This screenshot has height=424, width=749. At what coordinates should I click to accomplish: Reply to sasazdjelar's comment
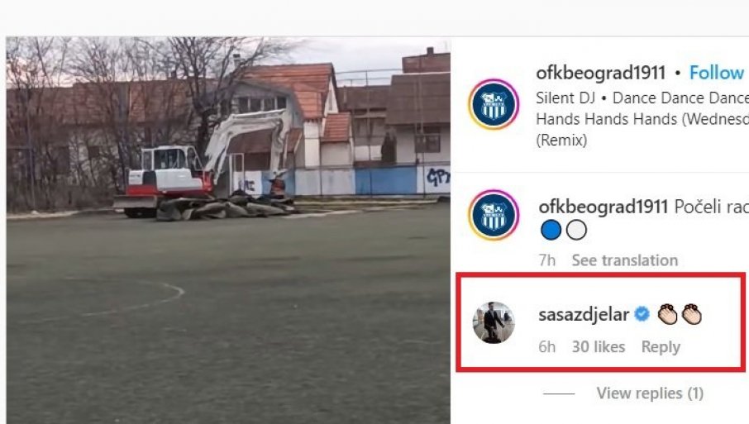pyautogui.click(x=661, y=347)
